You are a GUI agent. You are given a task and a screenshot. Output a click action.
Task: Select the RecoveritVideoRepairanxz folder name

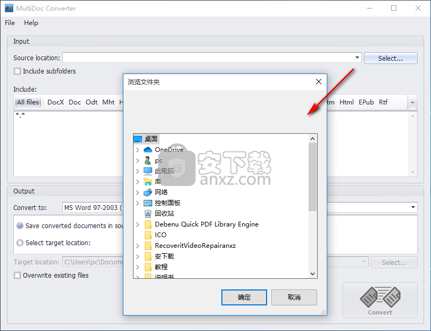tap(195, 246)
